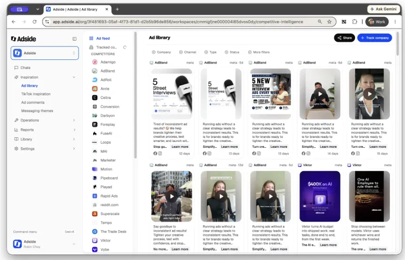Screen dimensions: 405x260
Task: Select competitor Loops icon
Action: click(x=95, y=142)
